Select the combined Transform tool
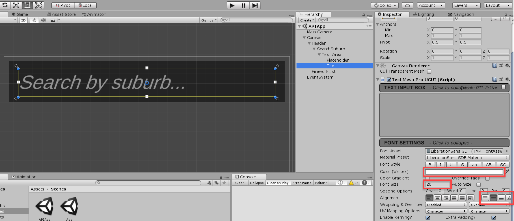Image resolution: width=514 pixels, height=221 pixels. (x=38, y=5)
